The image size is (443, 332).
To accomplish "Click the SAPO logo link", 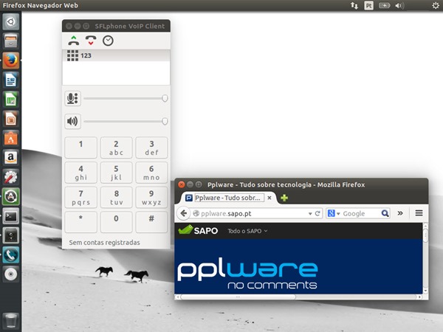I will click(x=198, y=230).
